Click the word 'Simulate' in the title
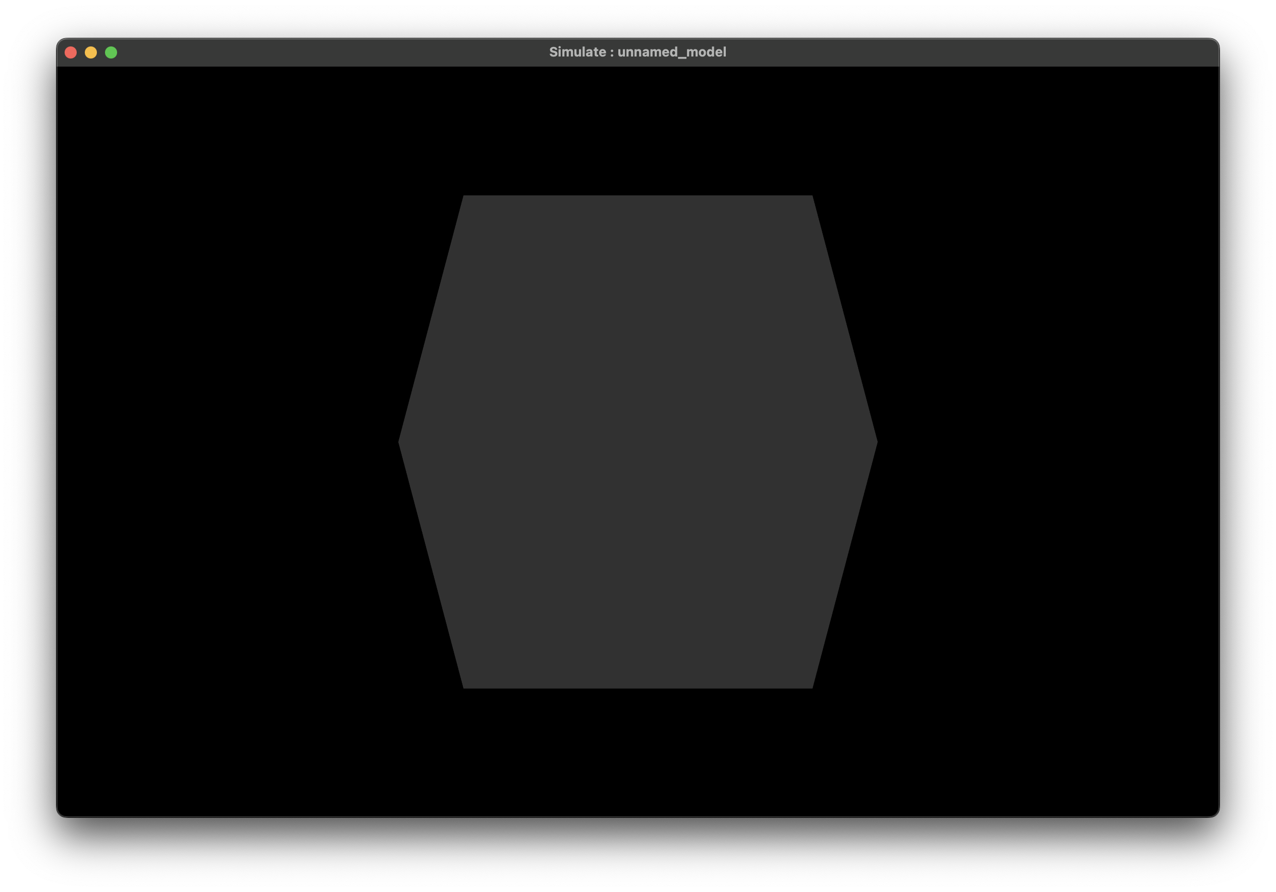 (577, 52)
